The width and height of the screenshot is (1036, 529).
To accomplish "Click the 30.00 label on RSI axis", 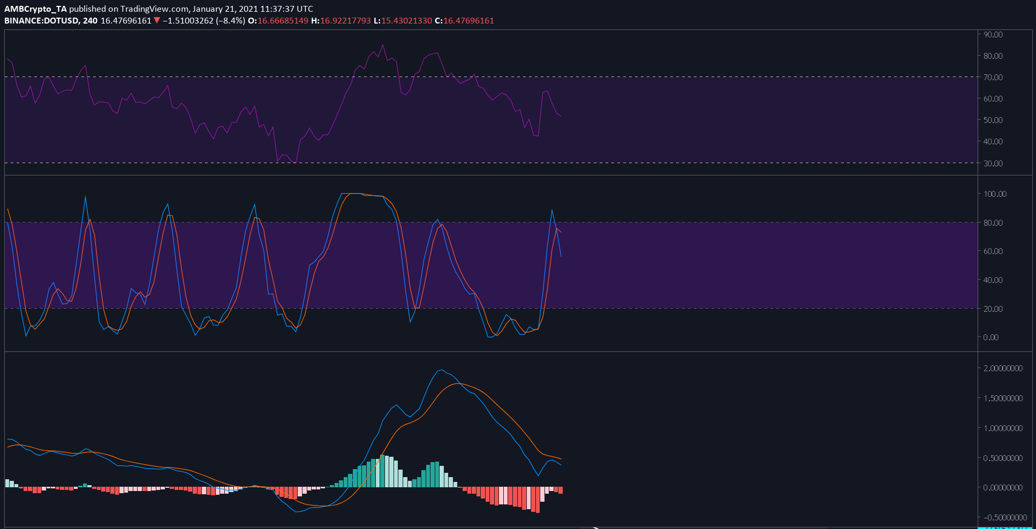I will click(993, 163).
